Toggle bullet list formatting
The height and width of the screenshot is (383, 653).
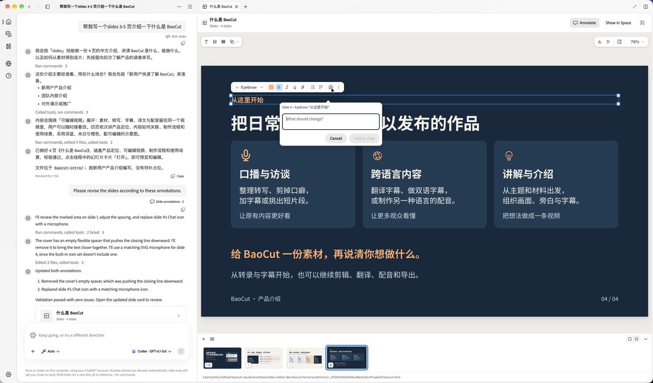click(x=313, y=87)
